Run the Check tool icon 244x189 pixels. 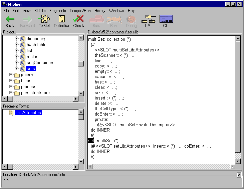78,19
